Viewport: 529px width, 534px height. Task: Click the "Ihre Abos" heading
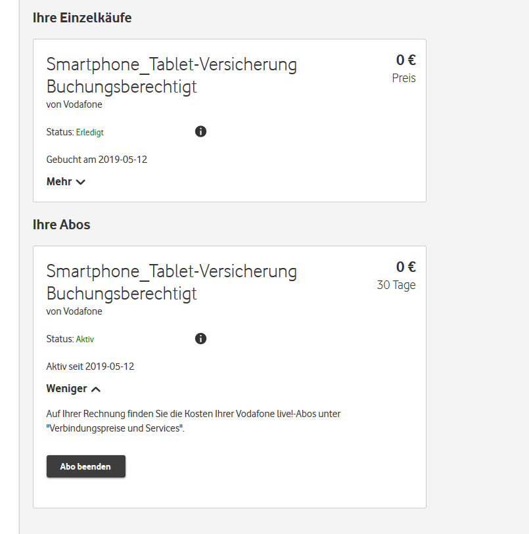click(x=62, y=225)
